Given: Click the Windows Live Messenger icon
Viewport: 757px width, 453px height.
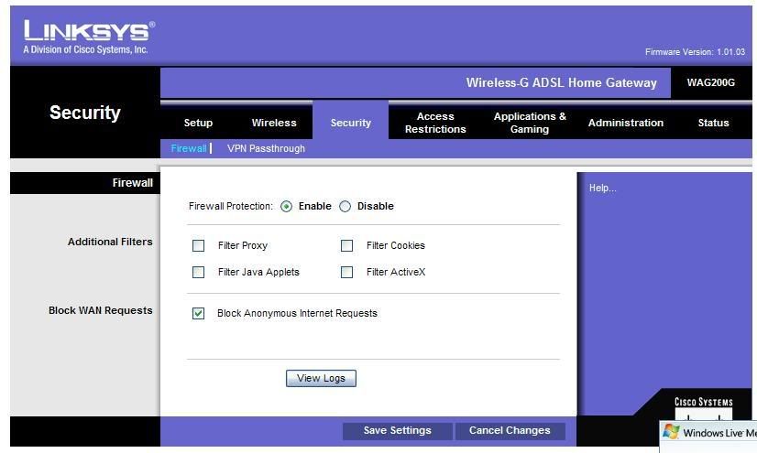Looking at the screenshot, I should click(x=671, y=432).
